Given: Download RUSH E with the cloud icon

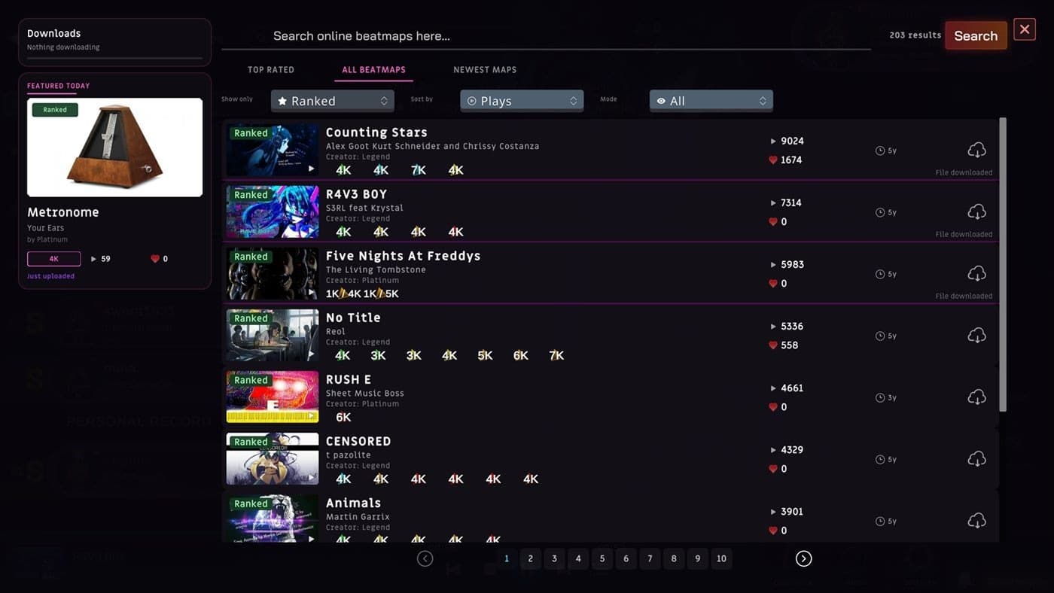Looking at the screenshot, I should point(976,397).
